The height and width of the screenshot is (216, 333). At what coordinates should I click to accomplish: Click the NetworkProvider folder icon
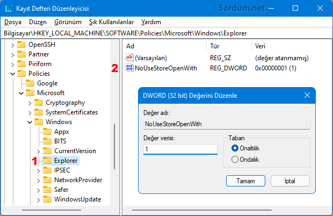click(x=47, y=180)
